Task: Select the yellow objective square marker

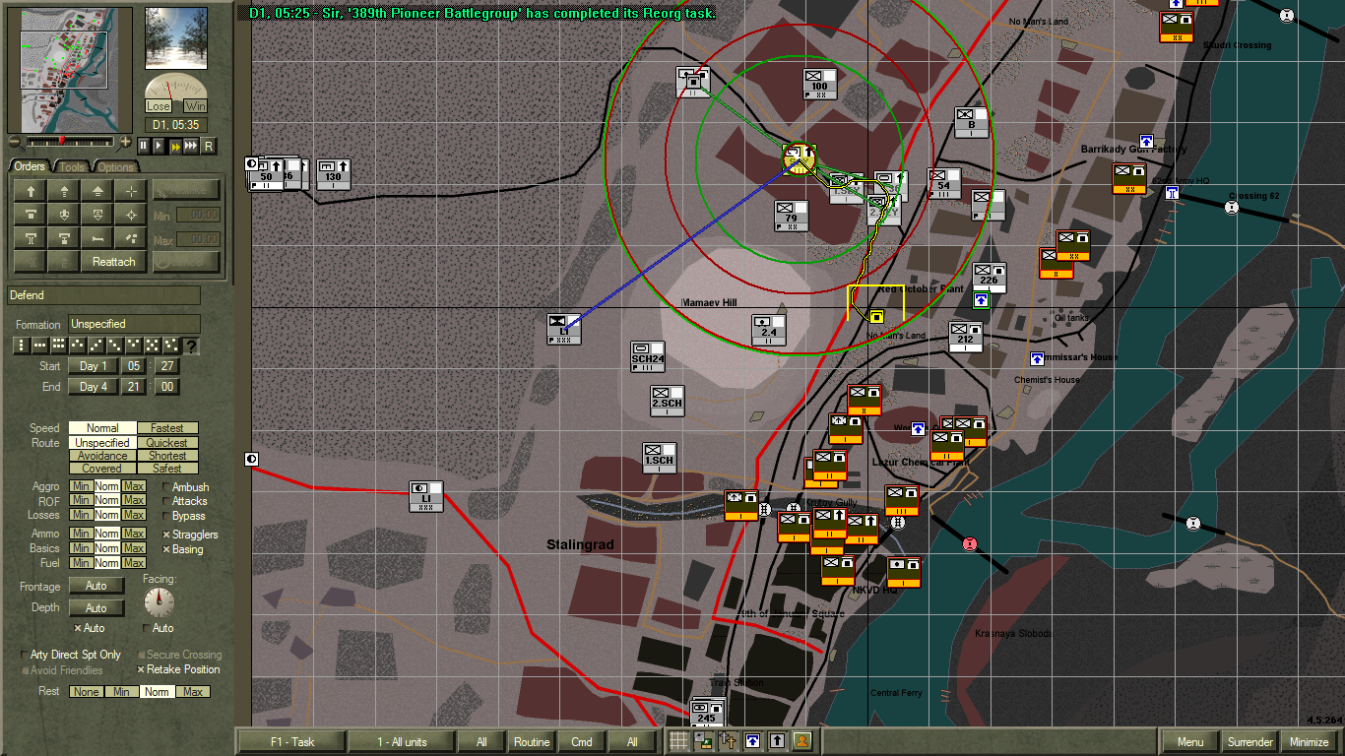Action: pos(876,316)
